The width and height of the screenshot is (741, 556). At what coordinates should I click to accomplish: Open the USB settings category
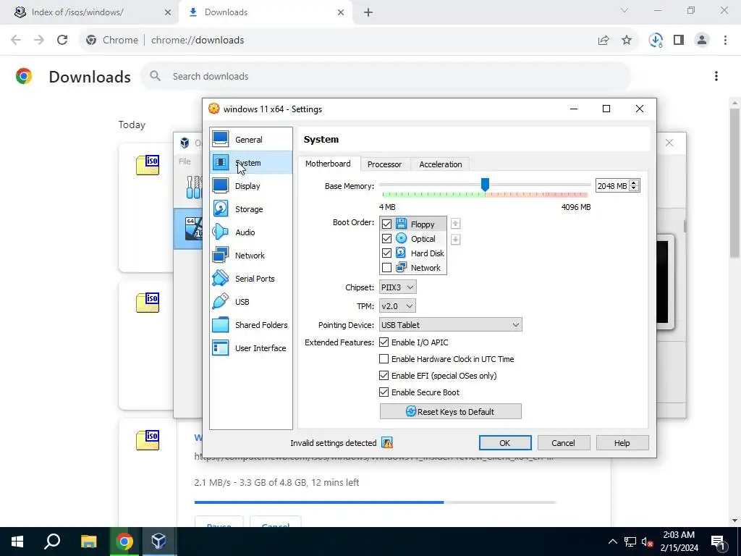[251, 302]
